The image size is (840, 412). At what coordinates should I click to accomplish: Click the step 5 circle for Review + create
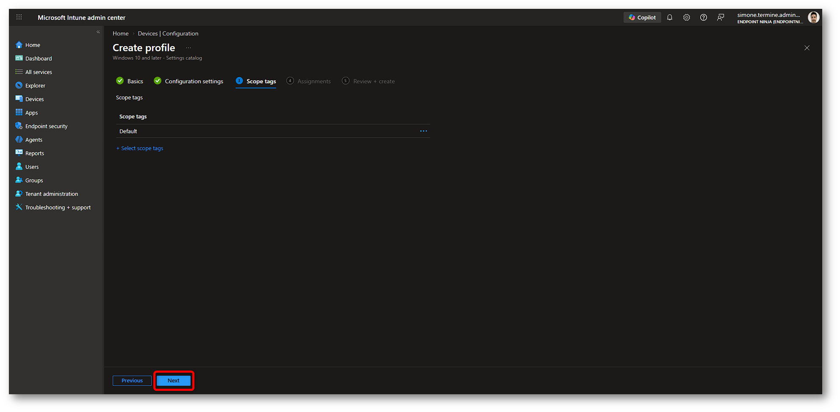click(x=345, y=81)
